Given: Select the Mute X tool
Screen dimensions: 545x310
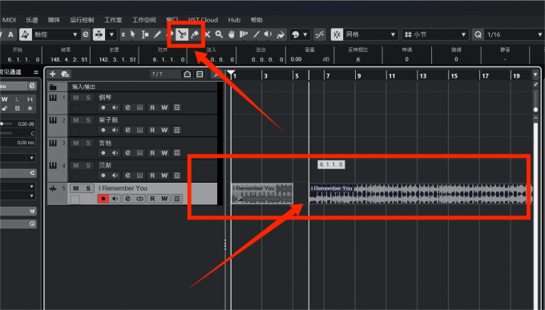Looking at the screenshot, I should pyautogui.click(x=208, y=34).
